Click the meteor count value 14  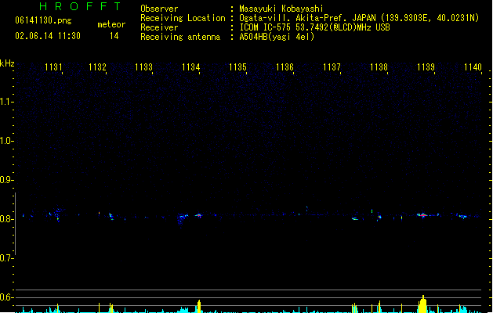click(x=114, y=36)
